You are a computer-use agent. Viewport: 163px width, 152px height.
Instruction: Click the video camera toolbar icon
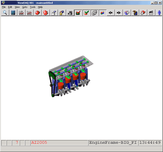tap(70, 13)
